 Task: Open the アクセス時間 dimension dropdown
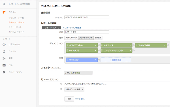[165, 45]
